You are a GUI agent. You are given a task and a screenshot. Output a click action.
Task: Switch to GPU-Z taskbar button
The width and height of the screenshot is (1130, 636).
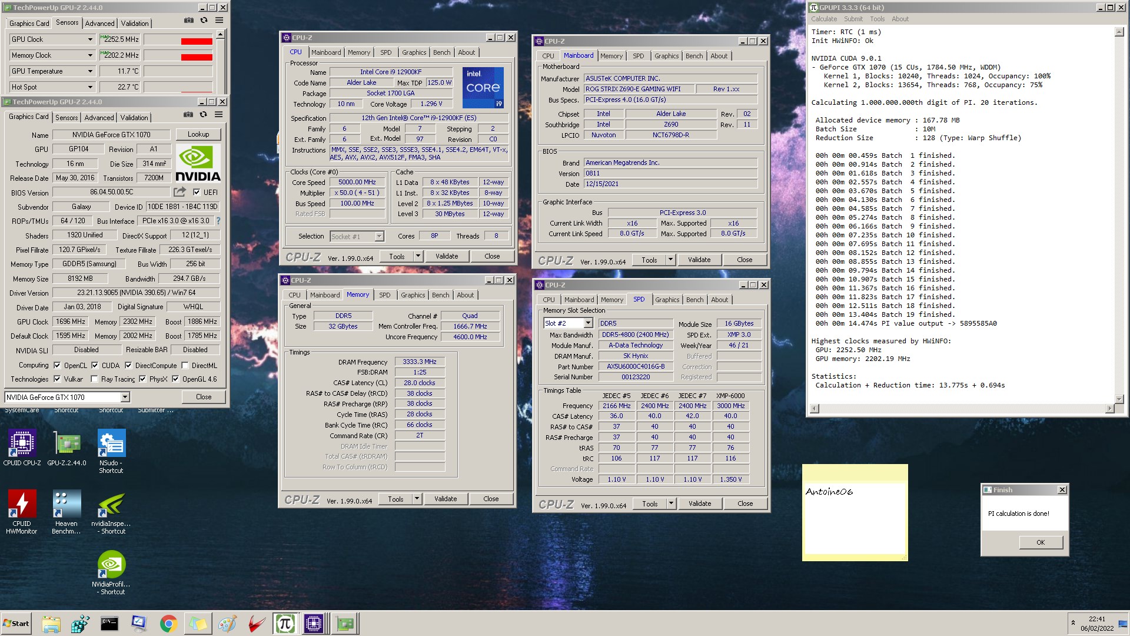coord(345,624)
